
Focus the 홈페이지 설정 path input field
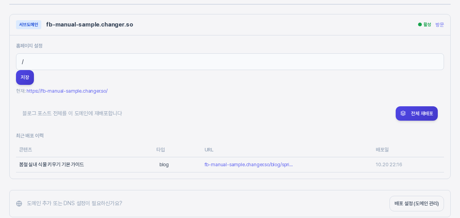(230, 62)
